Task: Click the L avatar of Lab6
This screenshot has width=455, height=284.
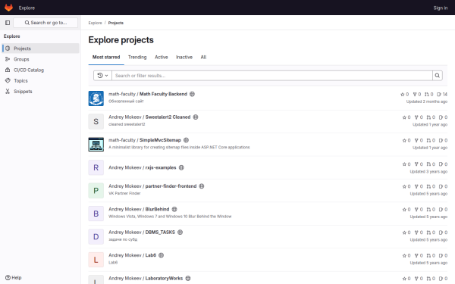Action: pyautogui.click(x=96, y=260)
